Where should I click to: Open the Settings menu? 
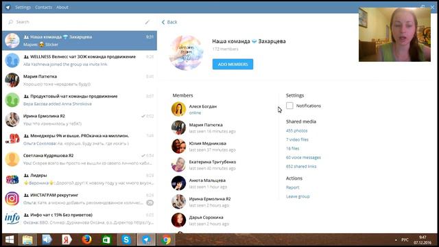(23, 8)
